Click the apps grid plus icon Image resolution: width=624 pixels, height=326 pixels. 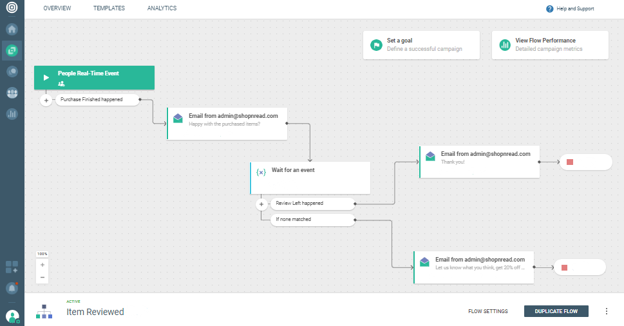point(12,267)
